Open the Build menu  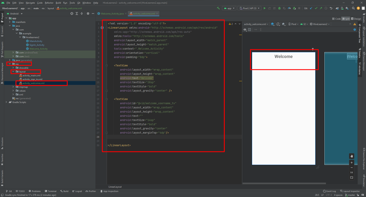pyautogui.click(x=58, y=3)
